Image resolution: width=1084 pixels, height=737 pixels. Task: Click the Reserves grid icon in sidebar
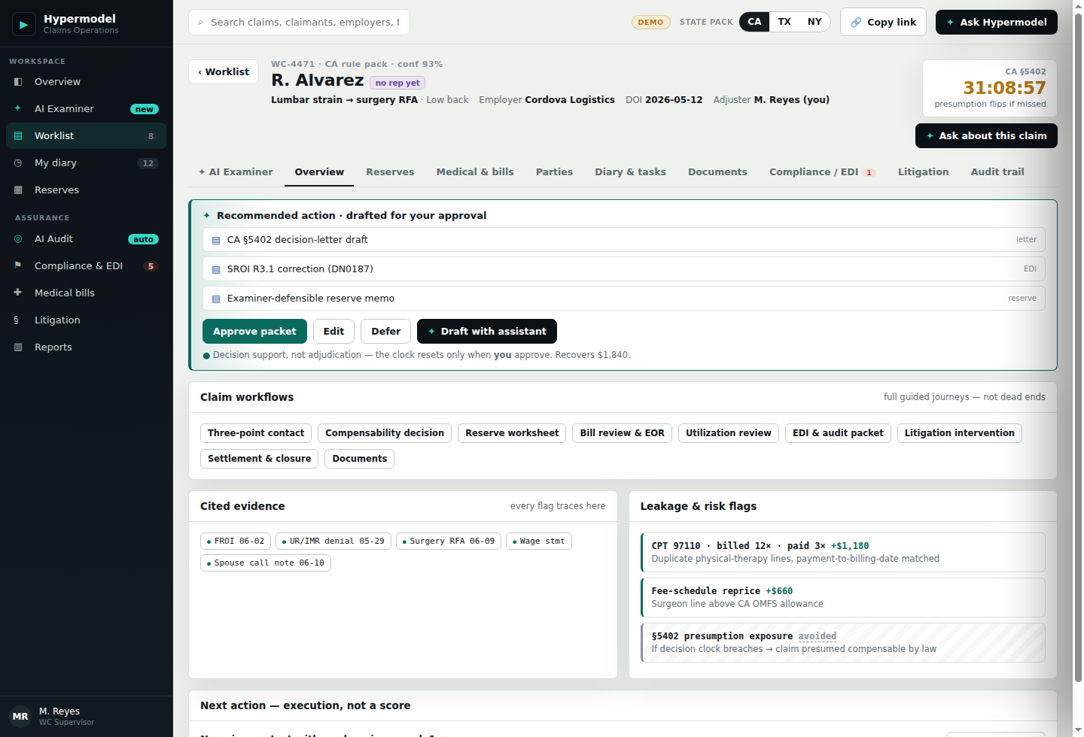(18, 190)
